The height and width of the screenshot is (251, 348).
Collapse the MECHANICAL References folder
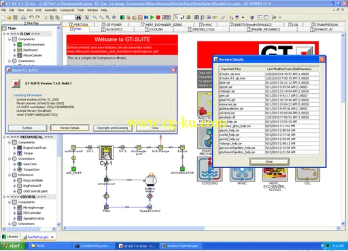[10, 175]
